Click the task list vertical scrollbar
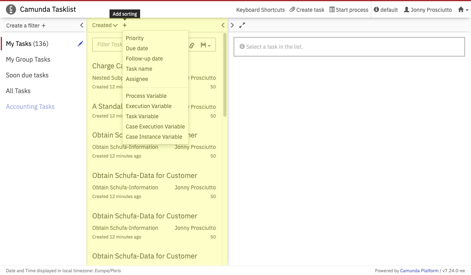This screenshot has width=471, height=275. click(x=225, y=75)
